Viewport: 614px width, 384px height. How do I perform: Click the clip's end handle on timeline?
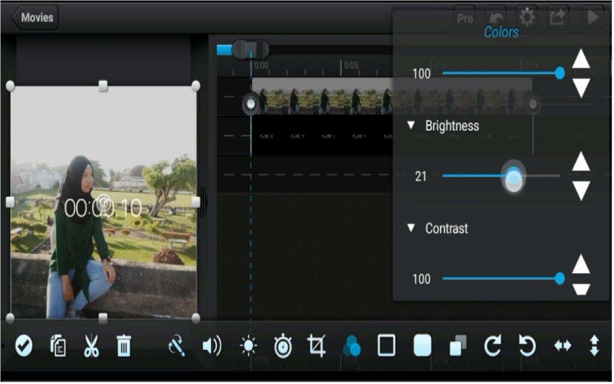tap(532, 104)
